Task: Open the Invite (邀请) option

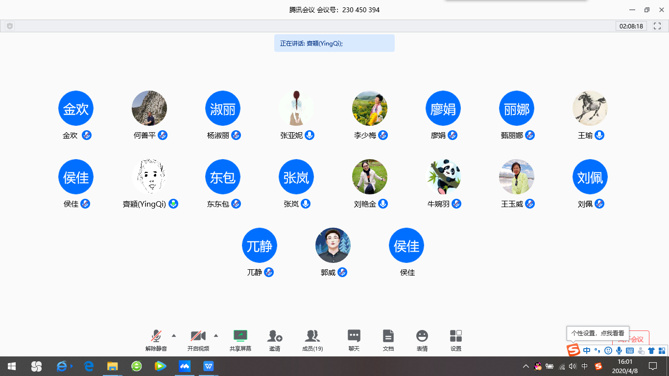Action: (x=274, y=336)
